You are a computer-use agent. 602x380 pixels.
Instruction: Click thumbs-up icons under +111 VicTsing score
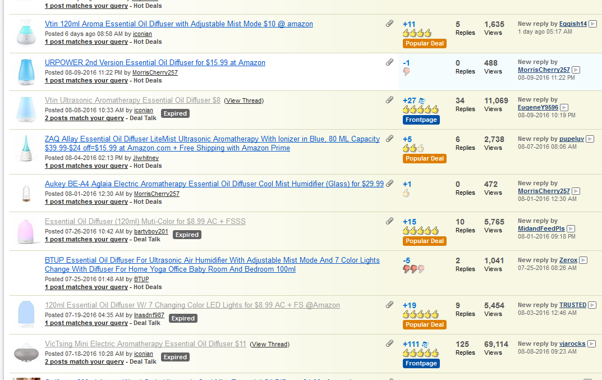click(420, 352)
